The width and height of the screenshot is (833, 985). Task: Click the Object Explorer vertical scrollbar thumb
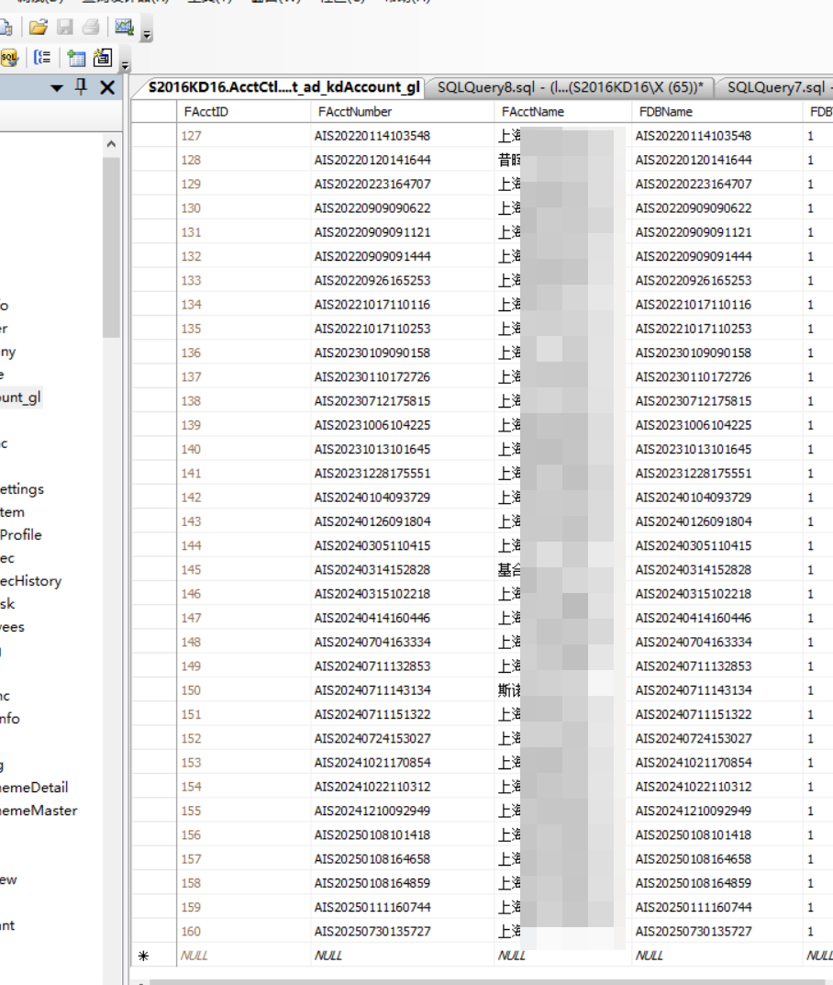pos(111,248)
